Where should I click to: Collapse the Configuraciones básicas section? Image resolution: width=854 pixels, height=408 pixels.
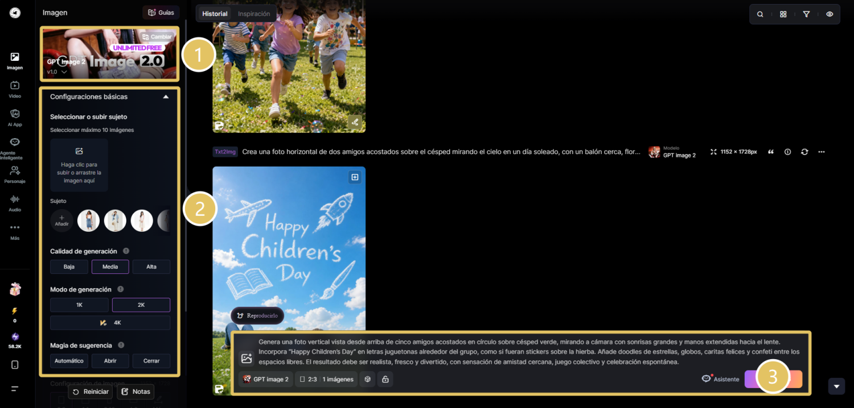click(166, 97)
